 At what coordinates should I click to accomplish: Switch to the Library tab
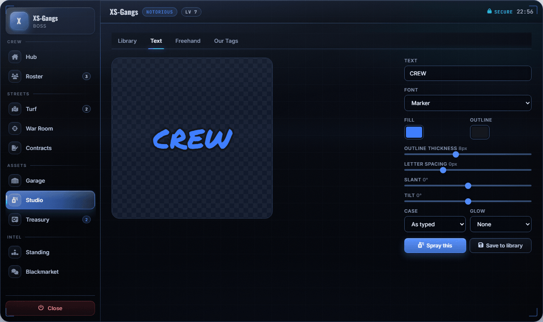pos(127,41)
